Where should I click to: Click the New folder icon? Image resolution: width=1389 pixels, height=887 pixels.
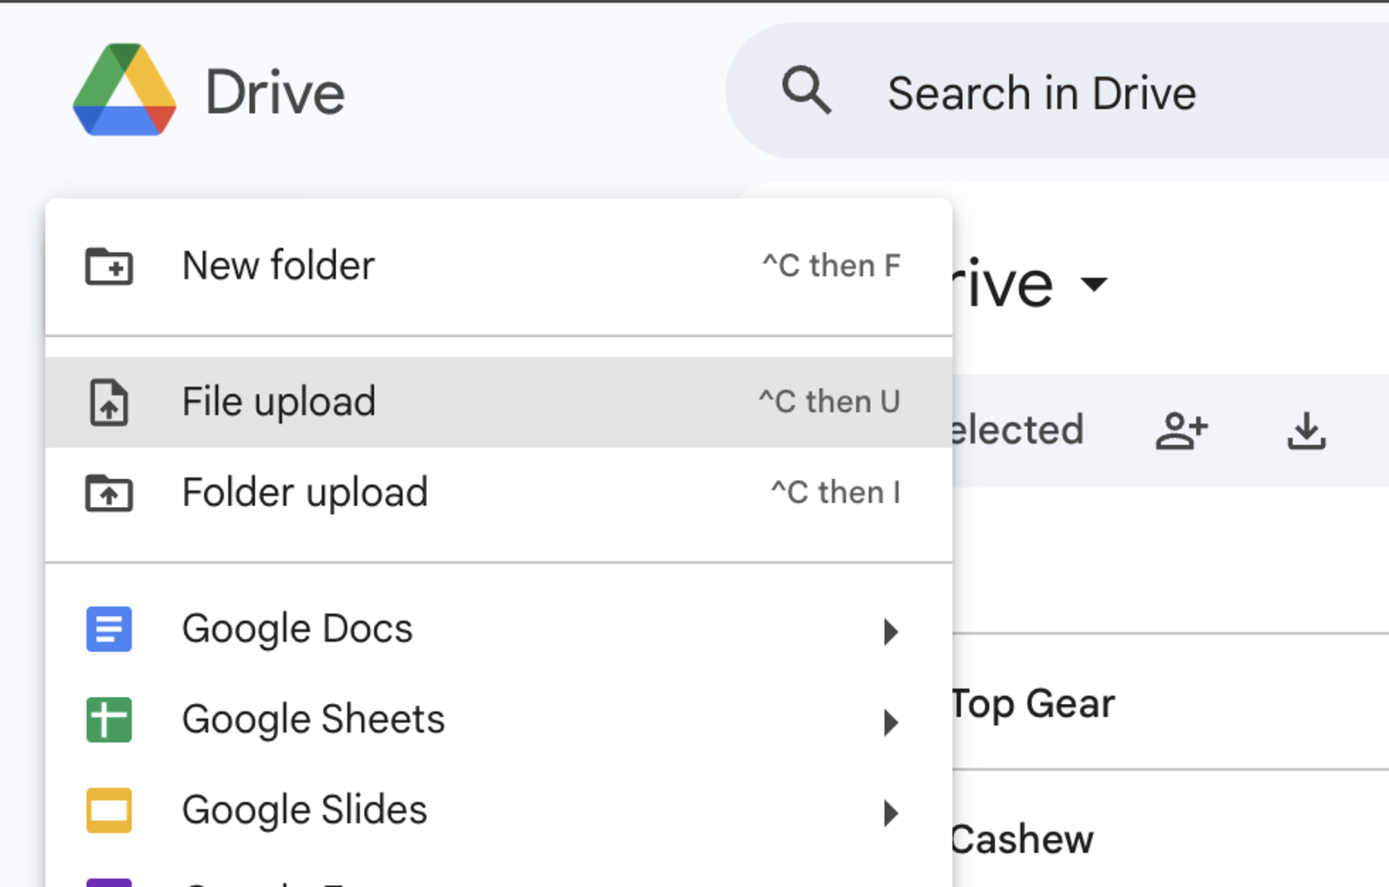109,266
